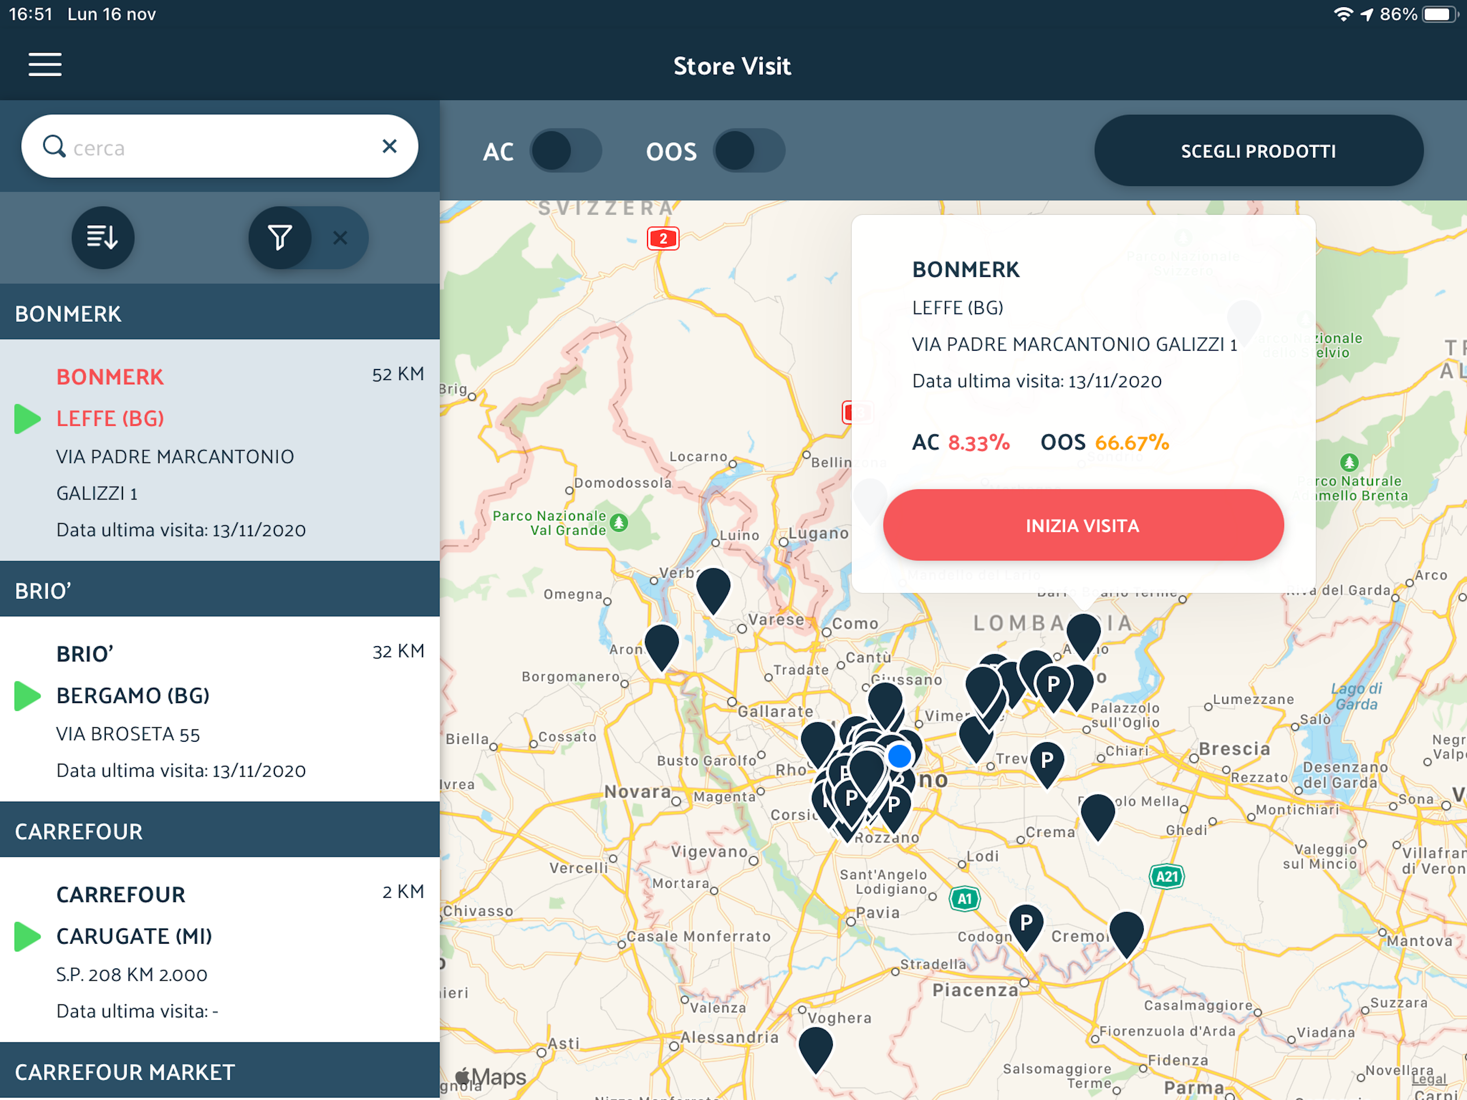Tap the 52 KM distance label
The width and height of the screenshot is (1467, 1100).
coord(398,374)
